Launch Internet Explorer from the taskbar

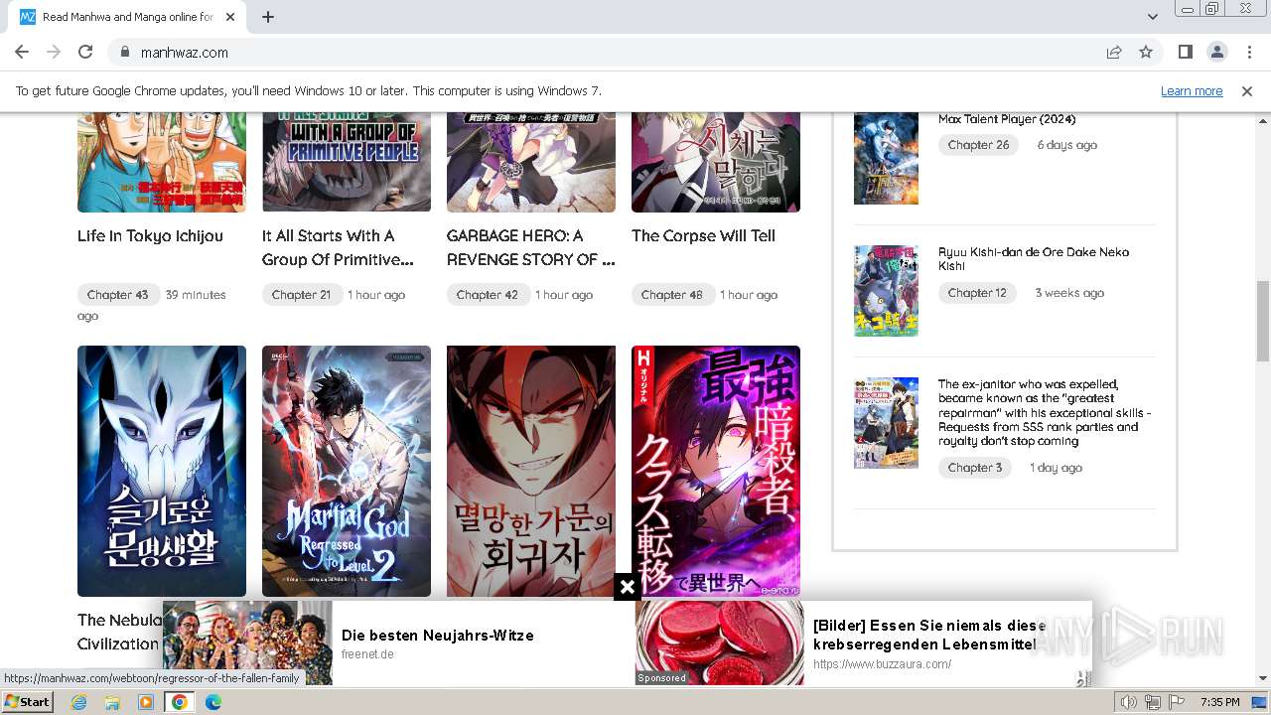[x=78, y=702]
